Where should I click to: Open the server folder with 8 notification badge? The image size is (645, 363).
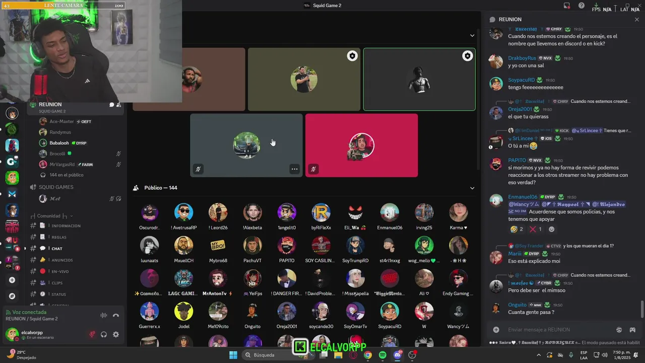pyautogui.click(x=12, y=243)
